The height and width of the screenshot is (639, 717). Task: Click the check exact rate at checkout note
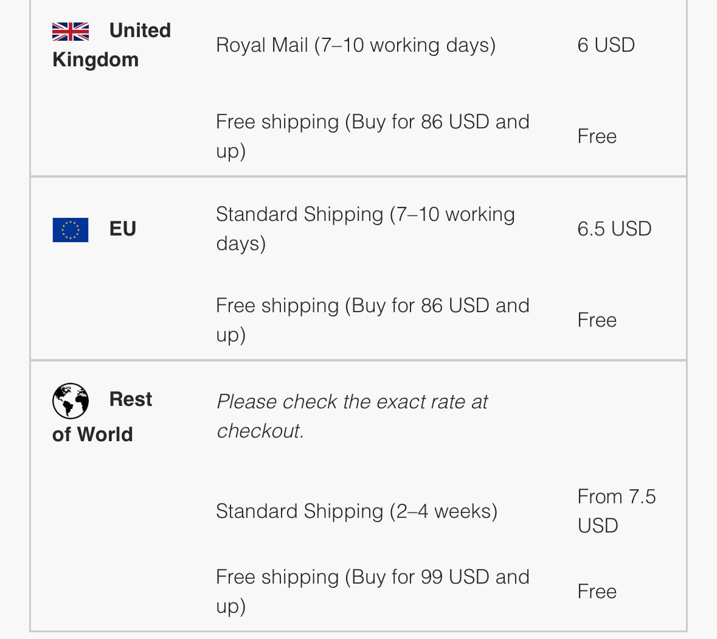(x=352, y=416)
